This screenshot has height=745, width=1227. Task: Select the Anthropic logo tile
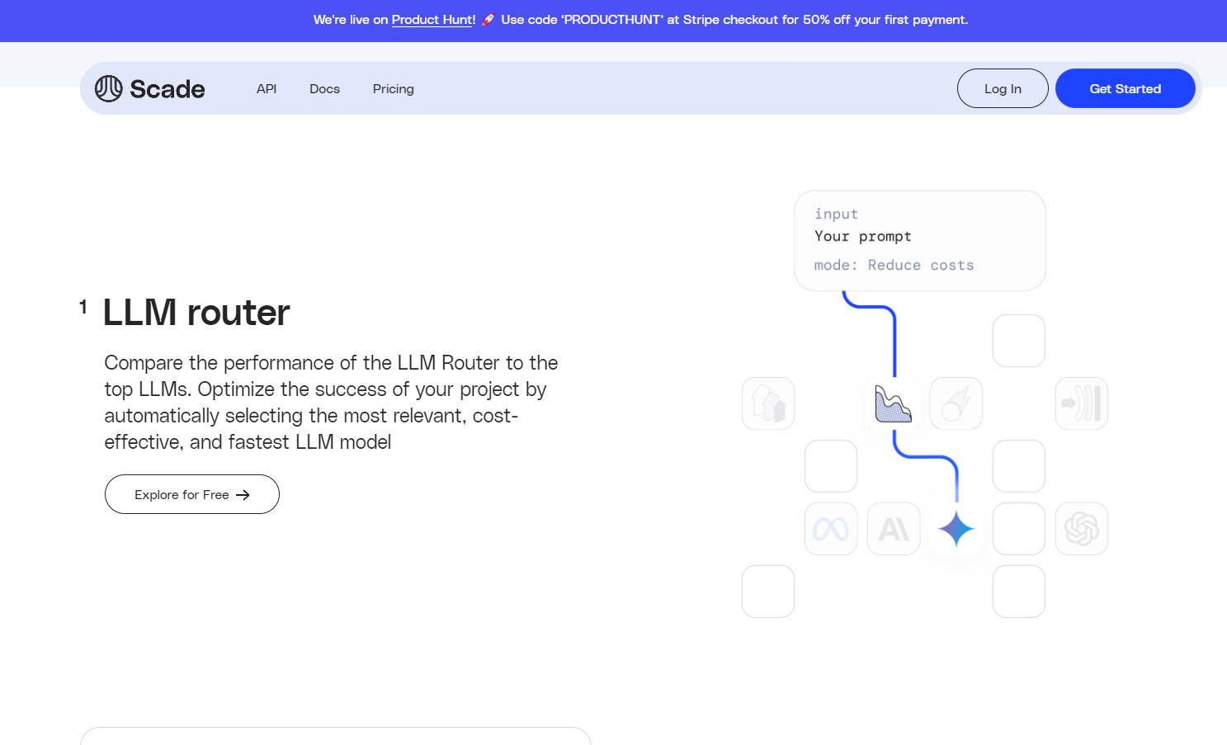pos(894,529)
